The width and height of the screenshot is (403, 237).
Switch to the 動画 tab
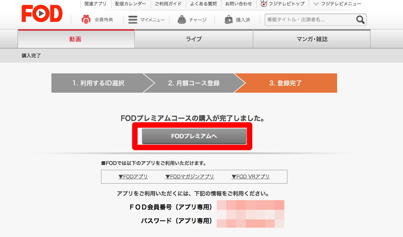tap(76, 39)
